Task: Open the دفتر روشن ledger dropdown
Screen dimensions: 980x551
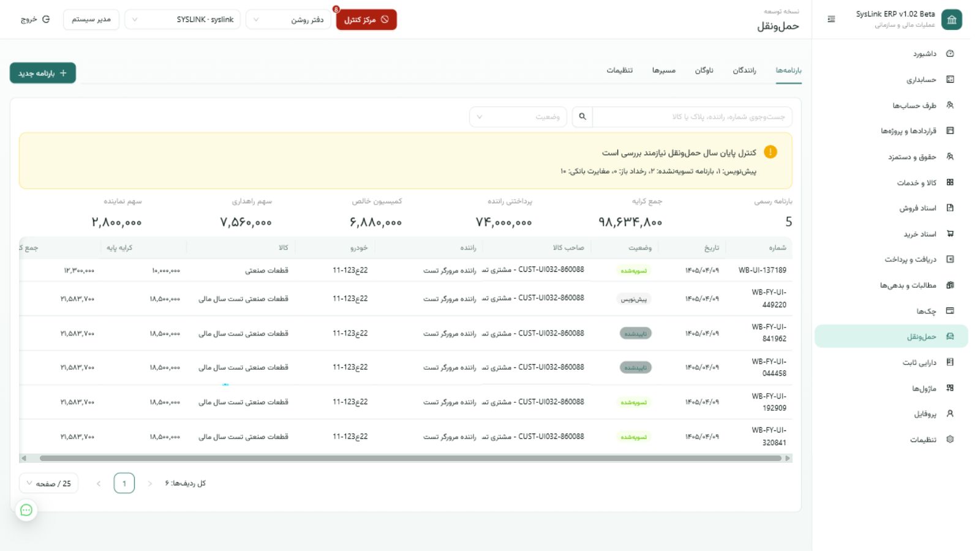Action: point(288,20)
